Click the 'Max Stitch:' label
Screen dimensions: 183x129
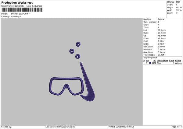pos(148,47)
